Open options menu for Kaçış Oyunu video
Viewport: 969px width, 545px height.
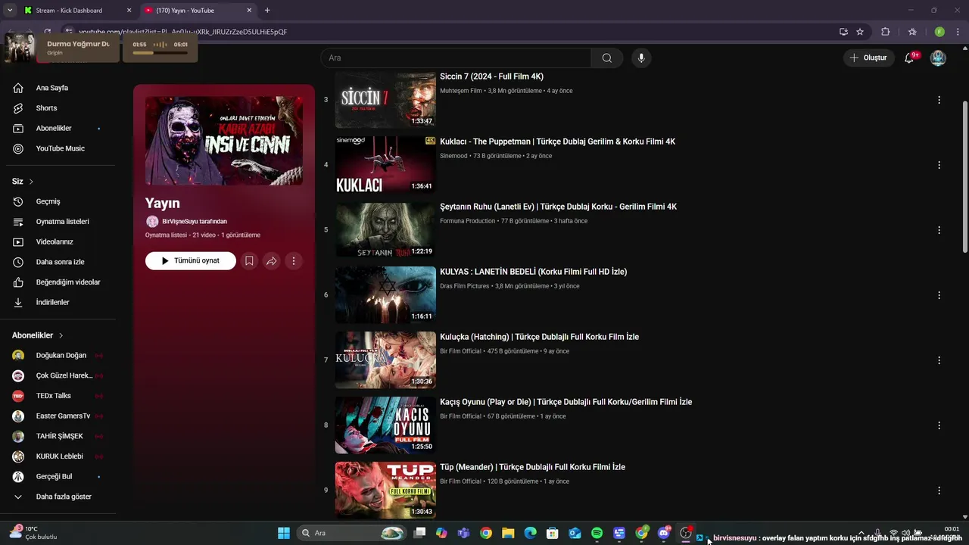coord(939,425)
